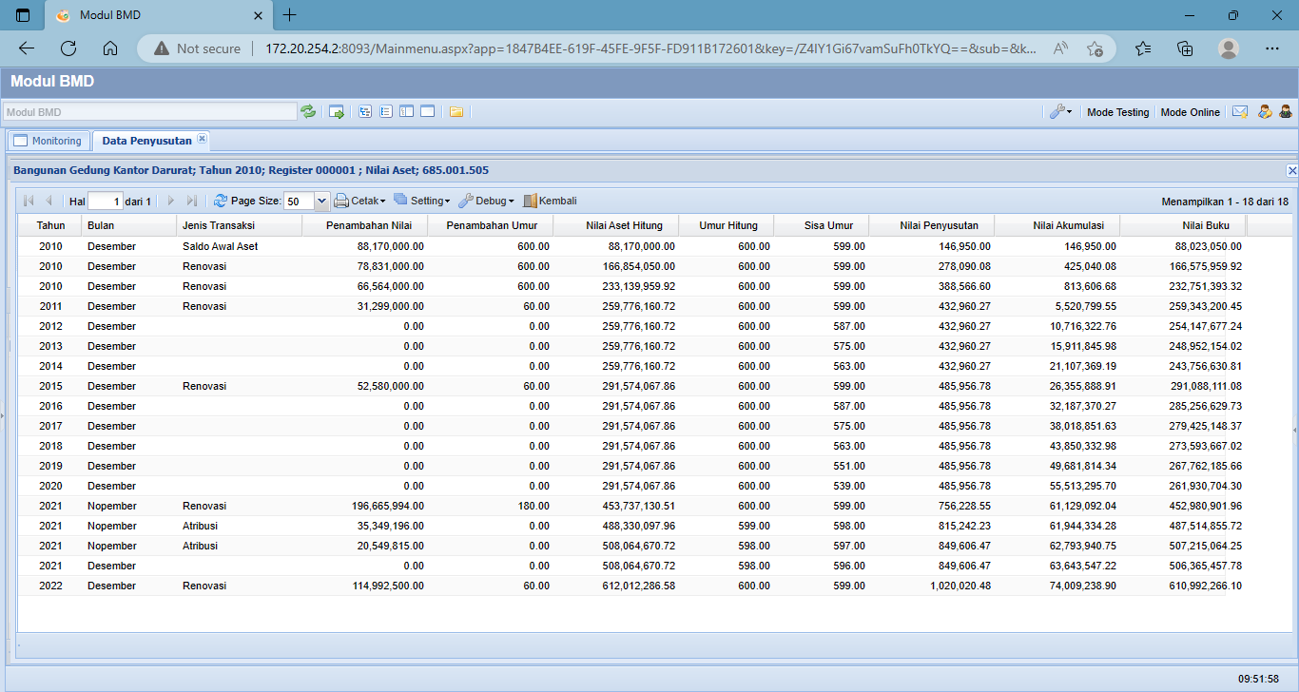Click the 1,020,020.48 Nilai Penyusutan cell
Screen dimensions: 1299x692
(931, 586)
